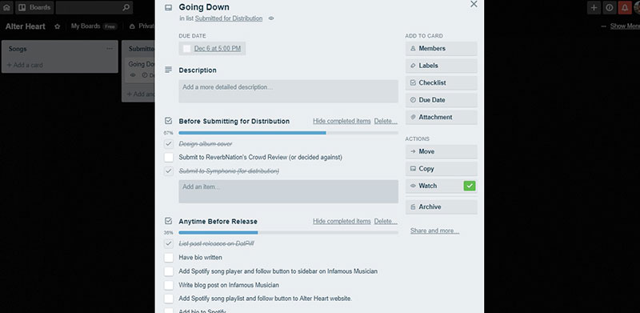640x313 pixels.
Task: Close the Going Down card dialog
Action: 474,4
